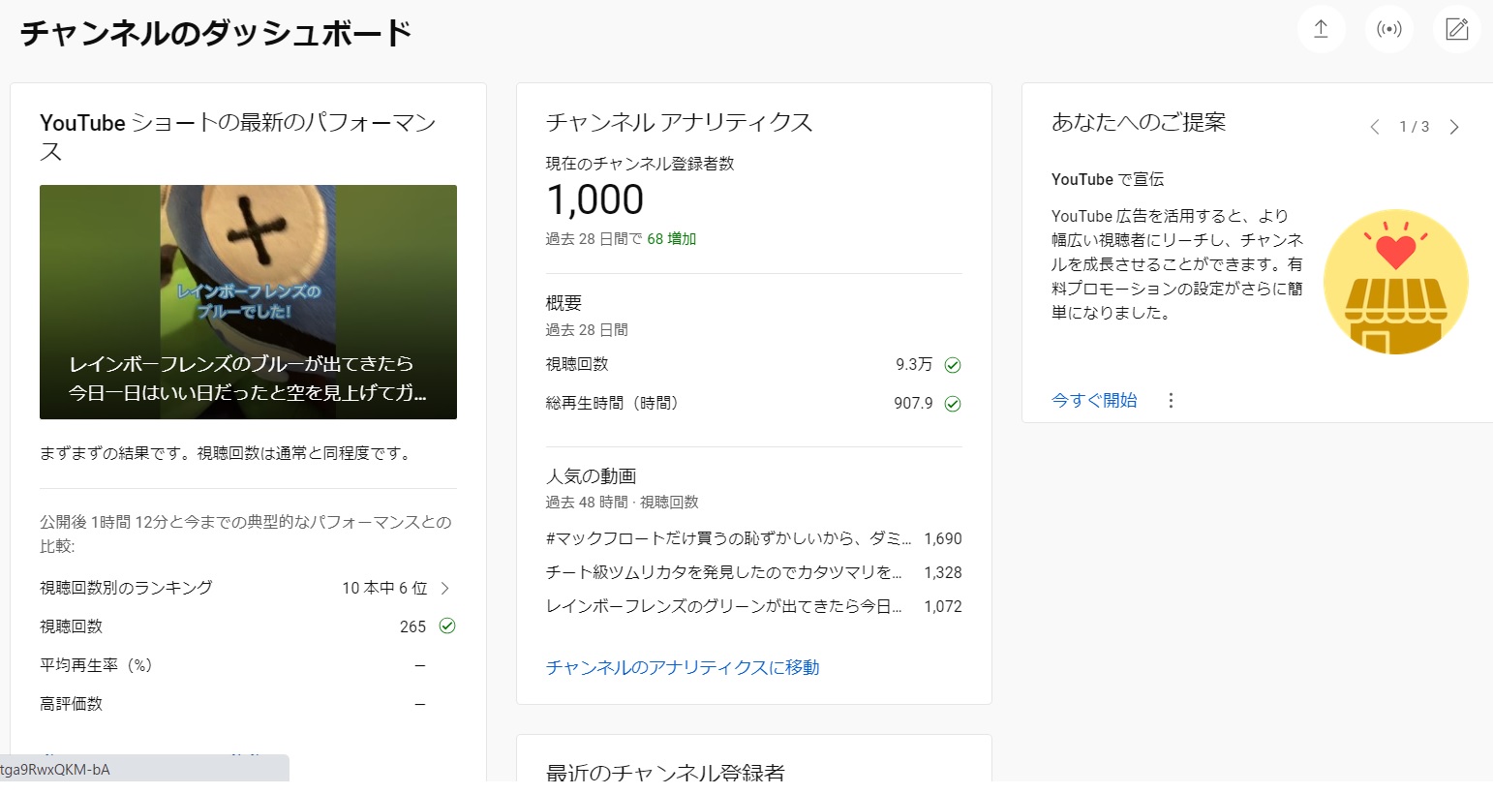The image size is (1493, 794).
Task: Open チャンネルのアナリティクスに移動 link
Action: [683, 667]
